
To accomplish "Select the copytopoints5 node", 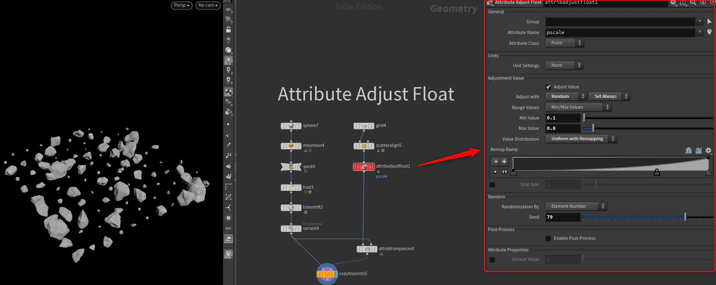I will pos(327,274).
